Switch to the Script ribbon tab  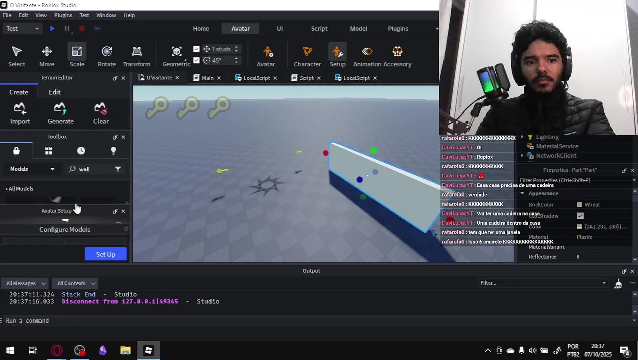319,29
